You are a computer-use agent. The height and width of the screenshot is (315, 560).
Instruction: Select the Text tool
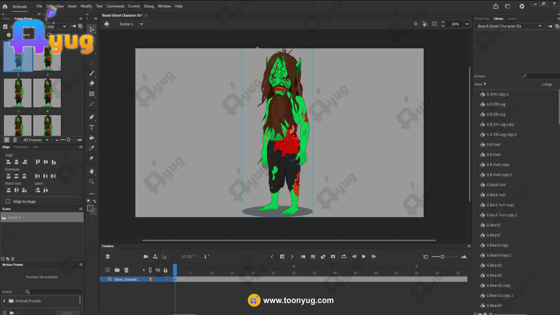click(92, 127)
